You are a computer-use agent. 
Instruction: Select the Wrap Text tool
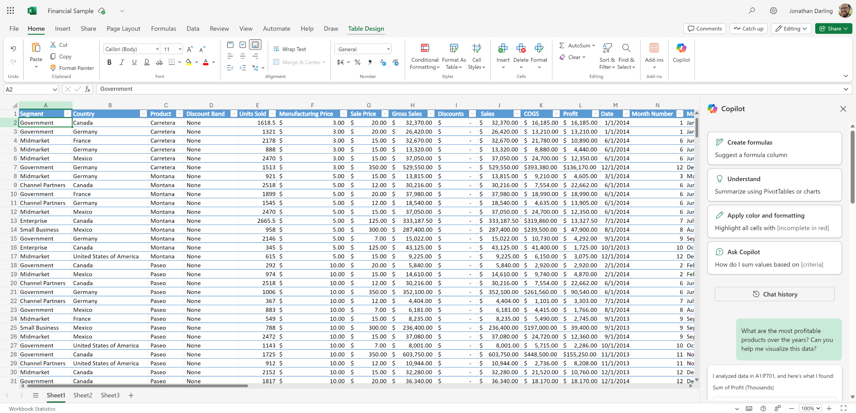pos(290,49)
